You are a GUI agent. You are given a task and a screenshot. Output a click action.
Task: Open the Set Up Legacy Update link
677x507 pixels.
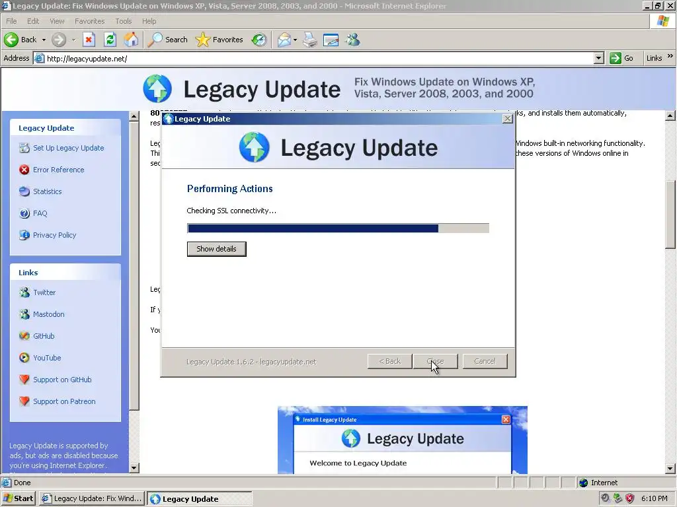tap(69, 148)
